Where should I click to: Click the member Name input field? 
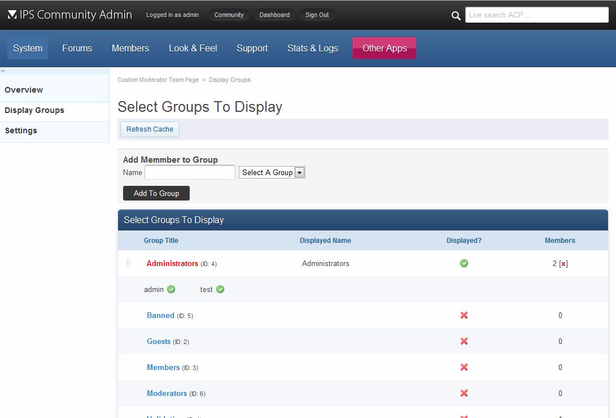point(190,173)
